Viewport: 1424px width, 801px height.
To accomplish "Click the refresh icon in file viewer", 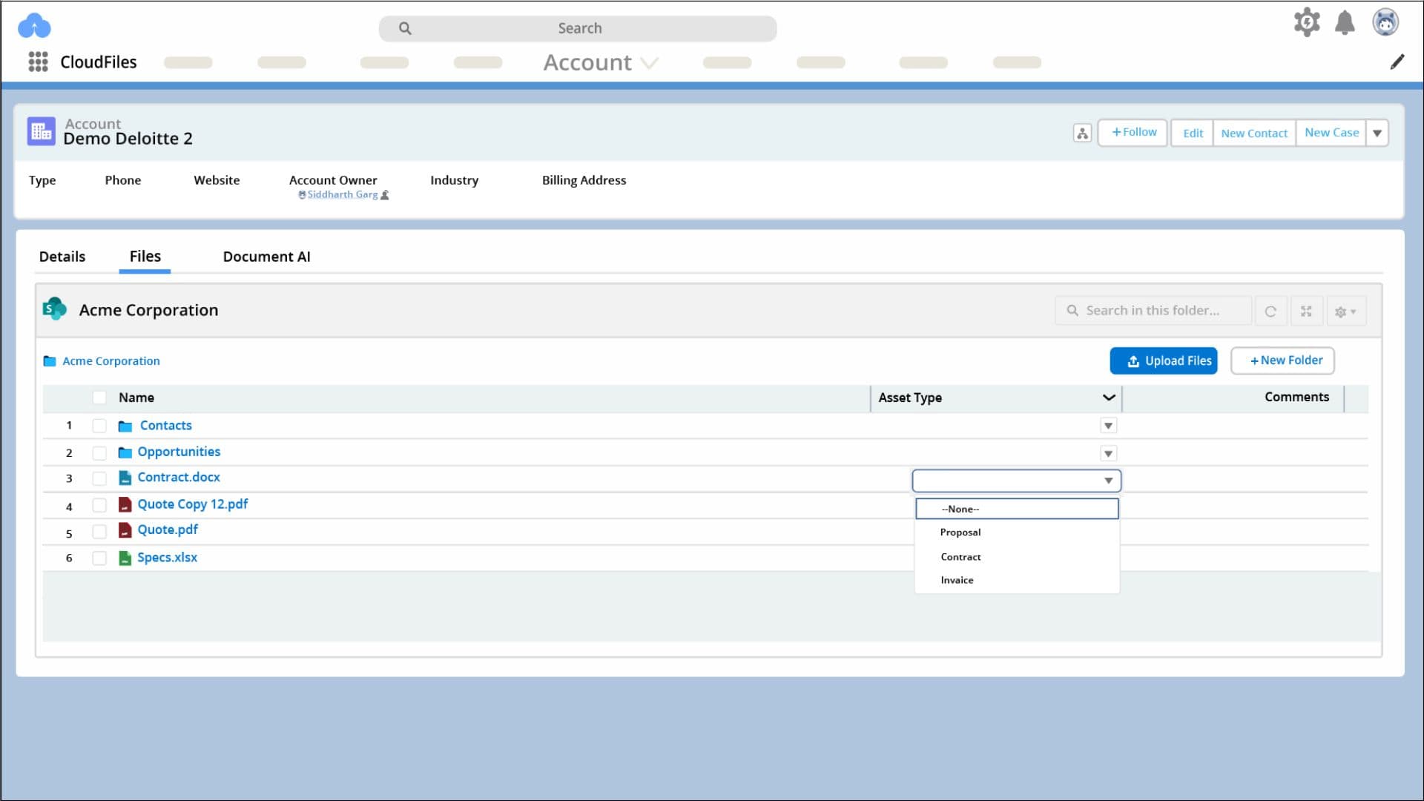I will click(x=1270, y=311).
